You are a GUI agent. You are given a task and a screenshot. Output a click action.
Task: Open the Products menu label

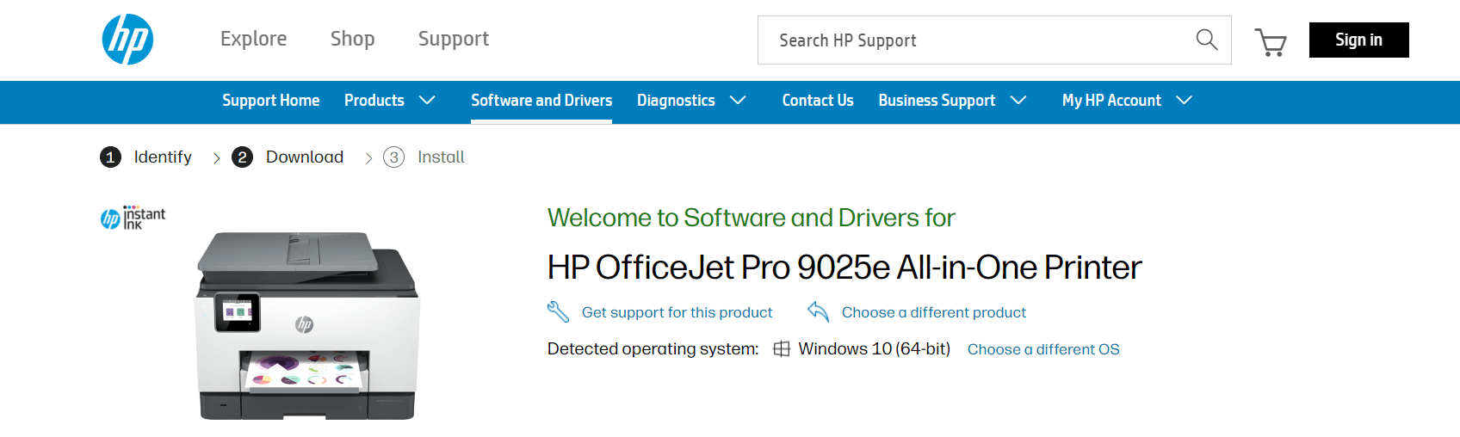[x=374, y=101]
